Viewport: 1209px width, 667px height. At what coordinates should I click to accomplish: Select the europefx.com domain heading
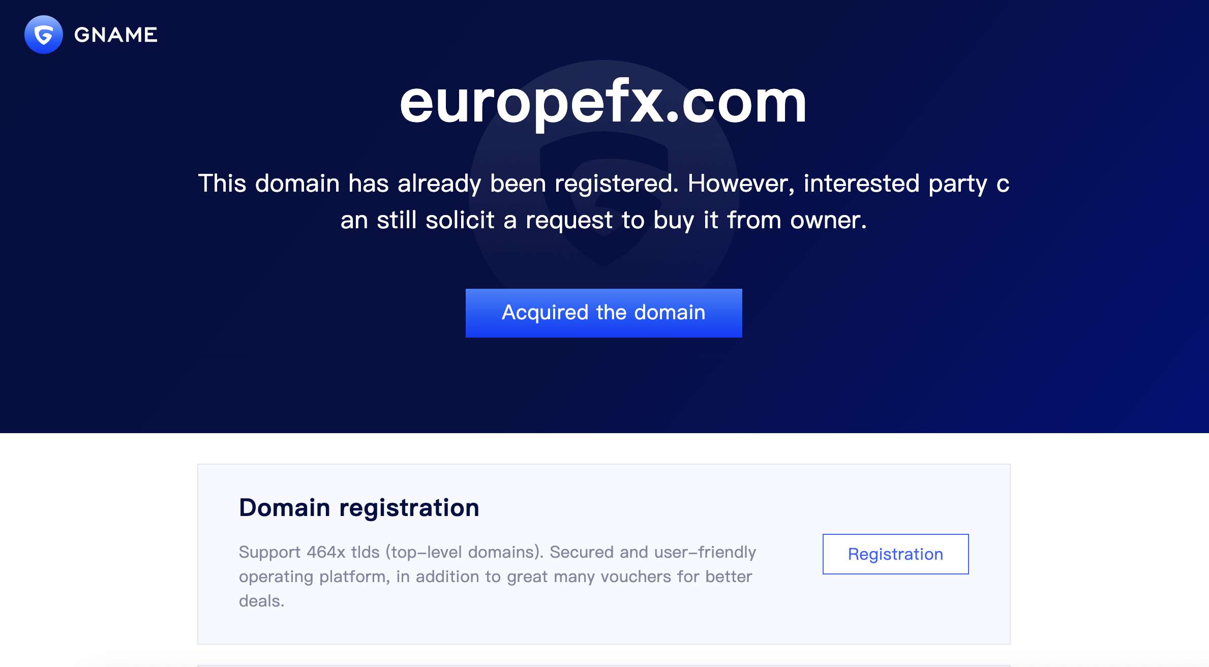click(603, 103)
